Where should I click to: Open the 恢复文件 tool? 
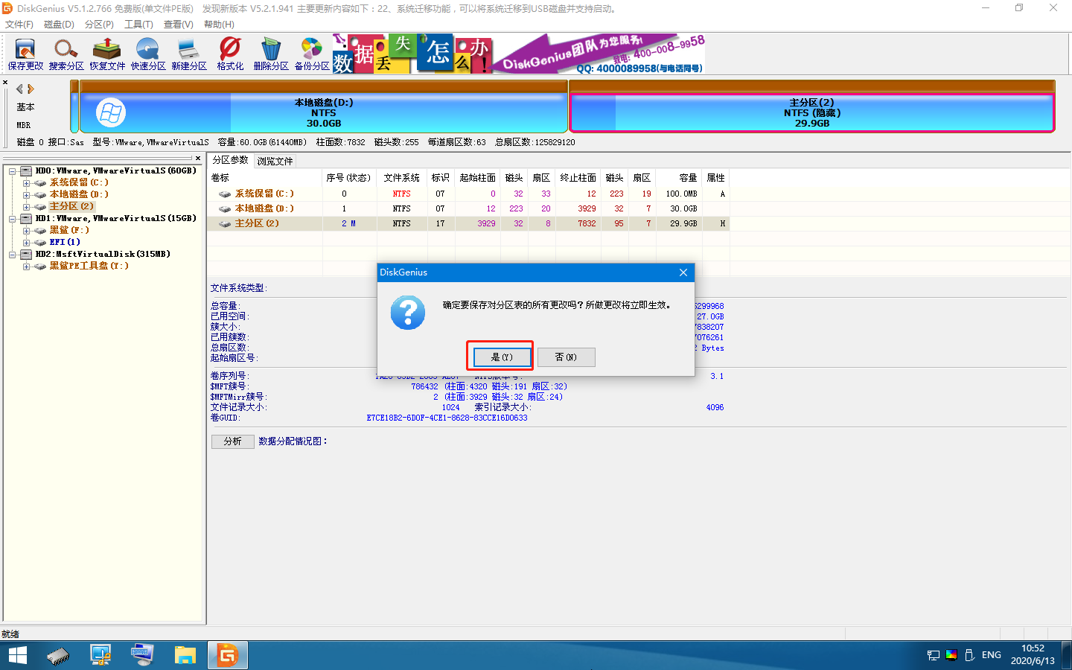coord(106,52)
